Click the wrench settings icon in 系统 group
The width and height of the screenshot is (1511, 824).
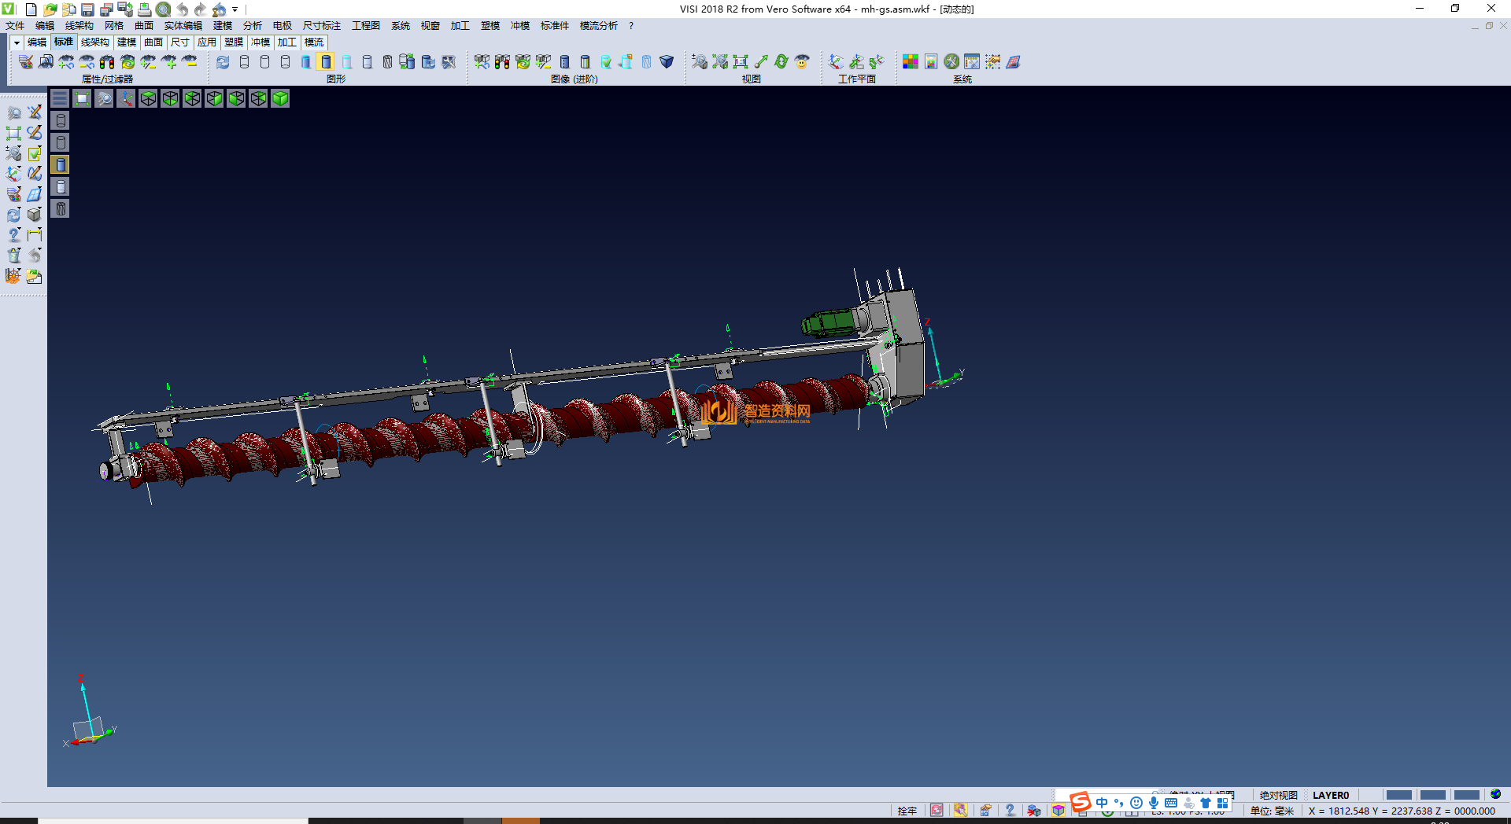coord(951,62)
